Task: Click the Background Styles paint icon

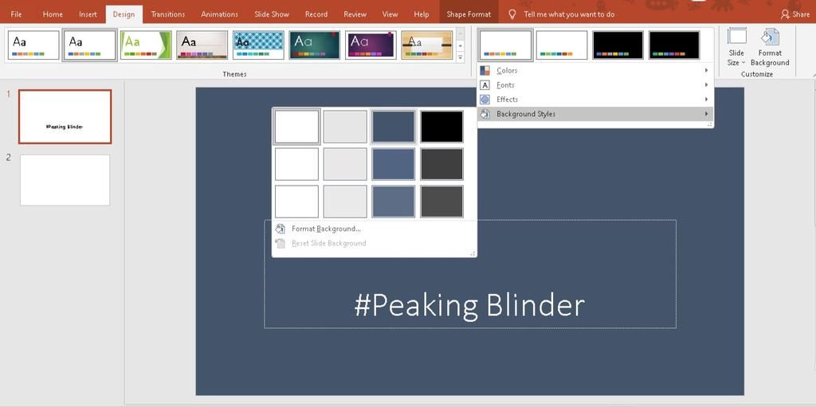Action: click(485, 114)
